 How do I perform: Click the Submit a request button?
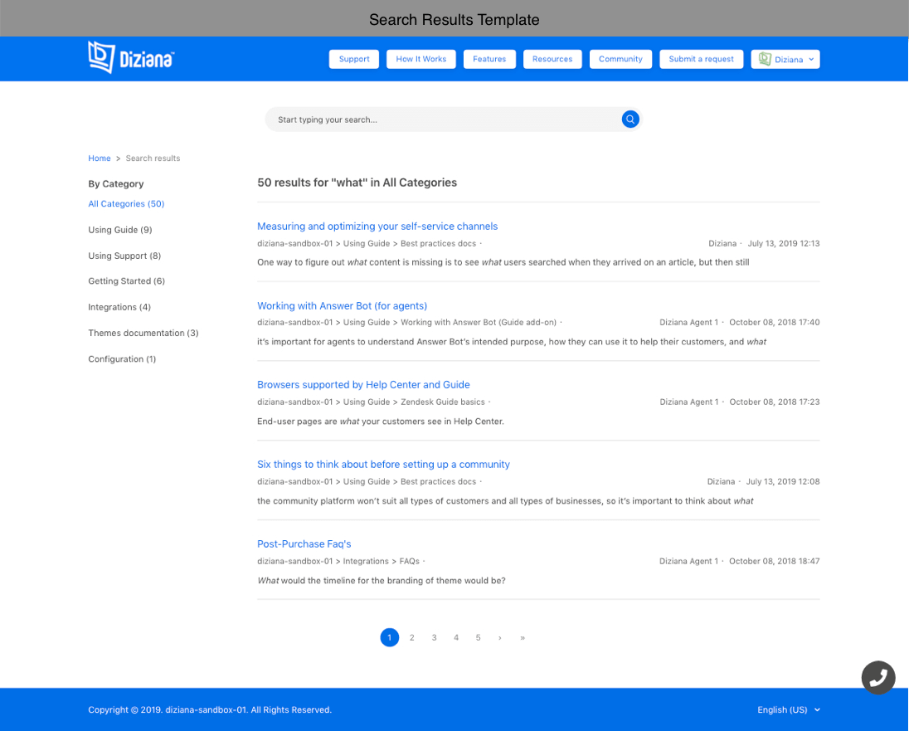tap(701, 59)
